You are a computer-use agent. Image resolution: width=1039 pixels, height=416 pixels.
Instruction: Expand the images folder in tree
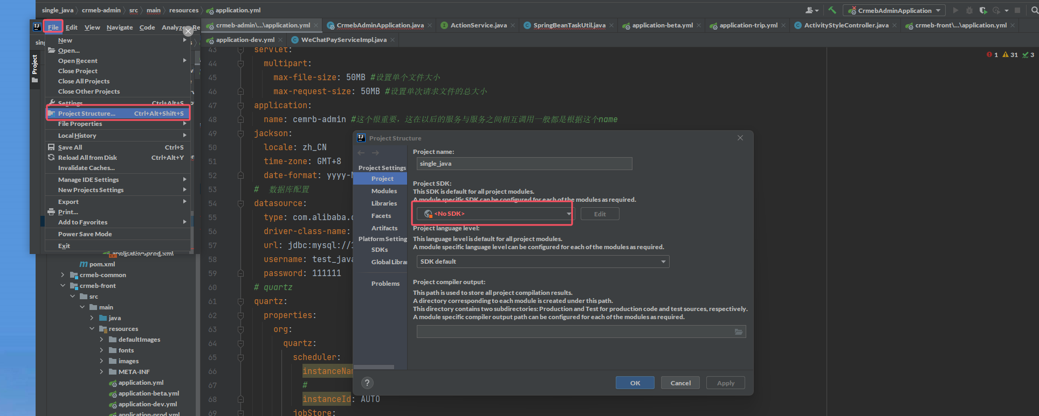click(101, 361)
